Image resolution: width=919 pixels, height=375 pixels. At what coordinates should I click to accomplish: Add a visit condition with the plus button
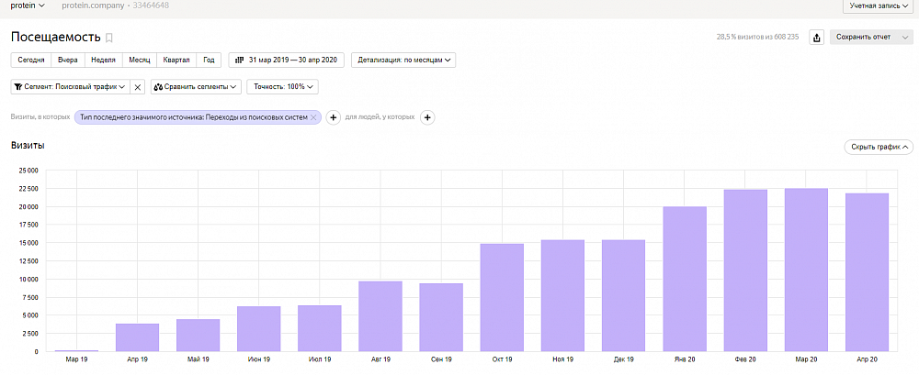(333, 117)
